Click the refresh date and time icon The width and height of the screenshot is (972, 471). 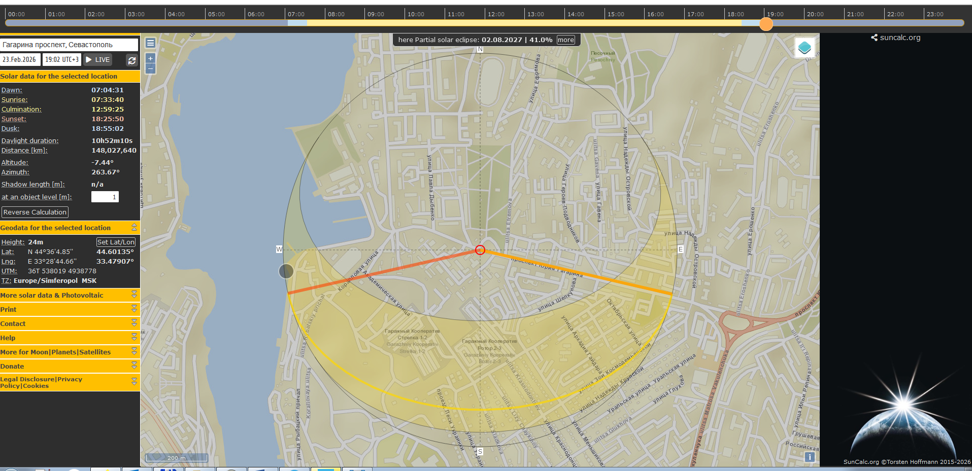(x=132, y=60)
